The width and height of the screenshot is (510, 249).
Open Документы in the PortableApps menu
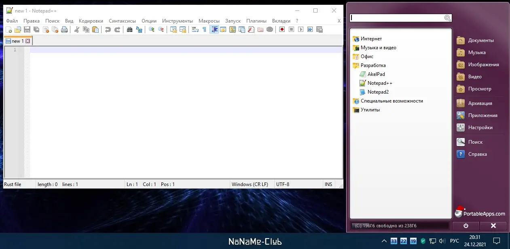pyautogui.click(x=475, y=40)
